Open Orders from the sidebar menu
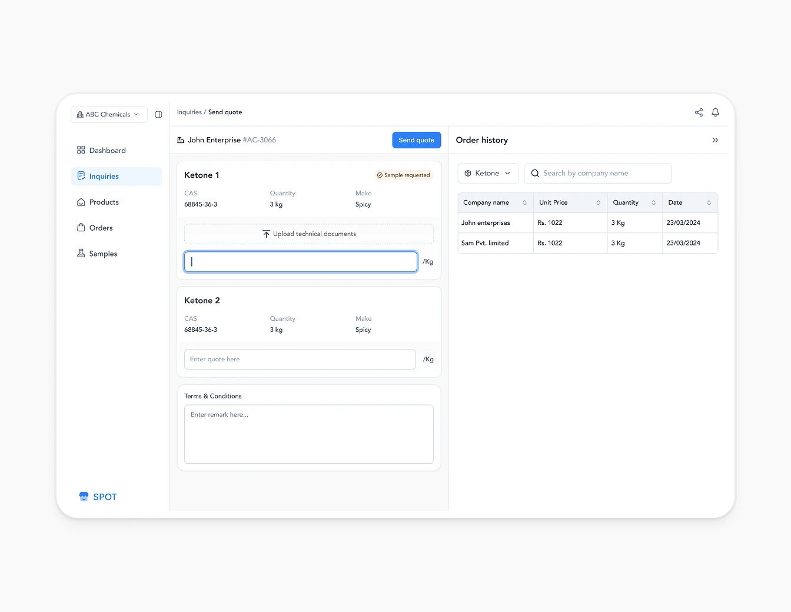This screenshot has height=612, width=791. click(101, 228)
